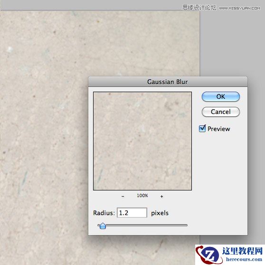Click the Radius slider handle
265x265 pixels.
pyautogui.click(x=103, y=226)
